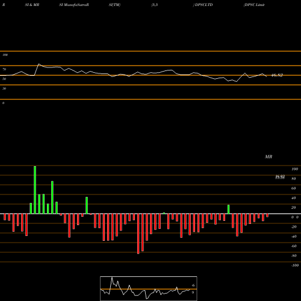Click the RSI axis label 50
This screenshot has width=301, height=301.
4,79
